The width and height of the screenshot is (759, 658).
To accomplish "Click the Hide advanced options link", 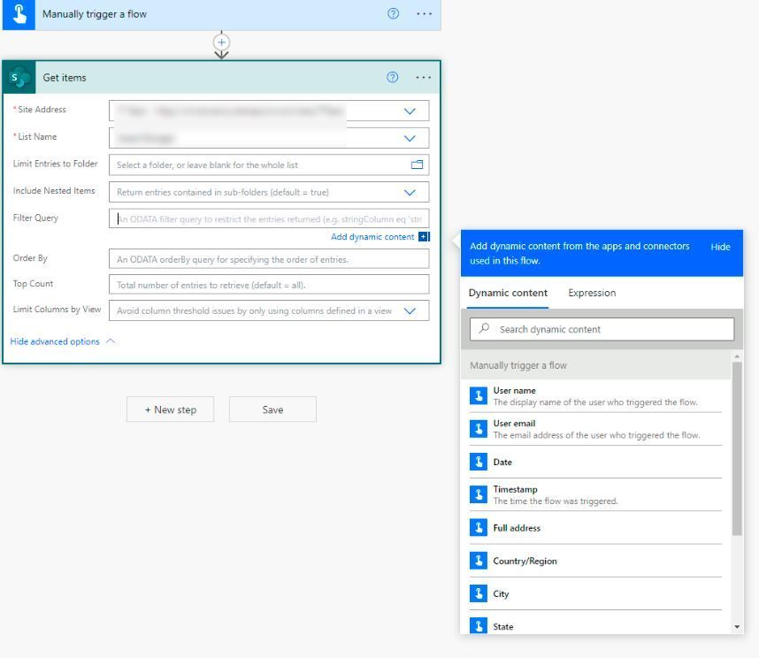I will tap(55, 341).
